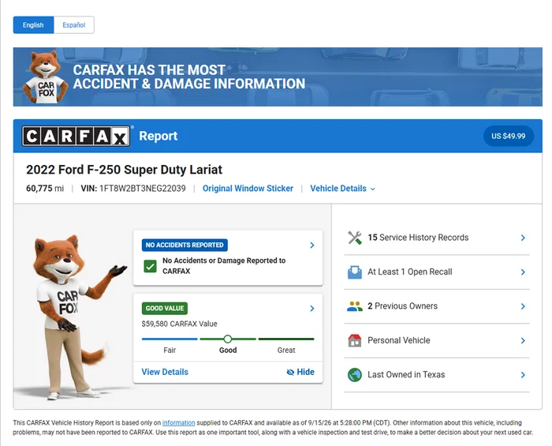Screen dimensions: 552x446
Task: Click the accident and damage banner
Action: coord(278,77)
